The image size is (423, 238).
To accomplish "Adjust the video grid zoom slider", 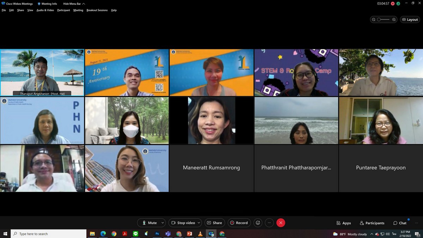I will [384, 20].
